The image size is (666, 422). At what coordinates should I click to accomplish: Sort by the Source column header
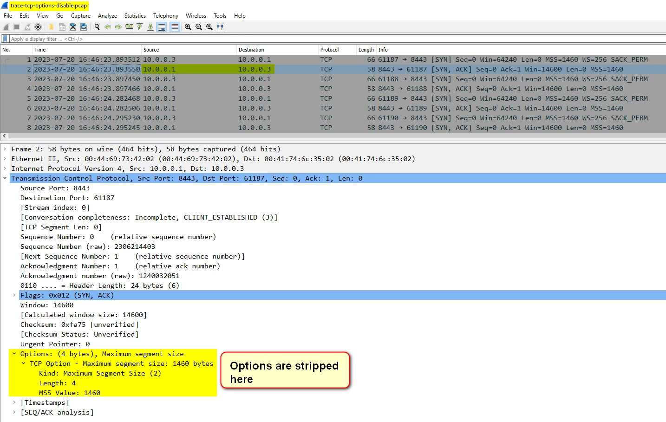pos(189,50)
